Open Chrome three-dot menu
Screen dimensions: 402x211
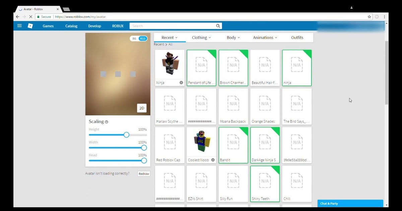[x=384, y=16]
